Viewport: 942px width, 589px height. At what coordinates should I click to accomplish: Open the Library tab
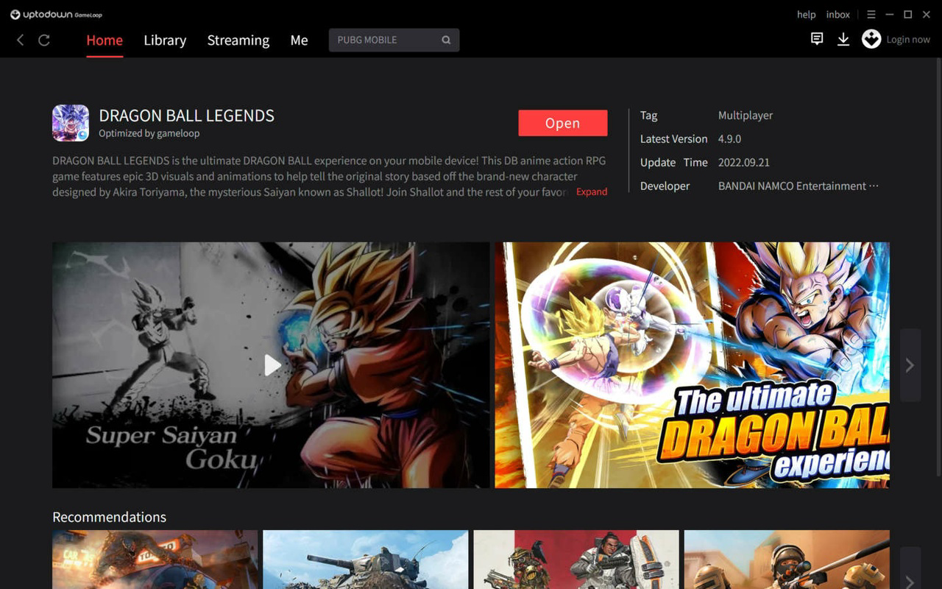(x=165, y=40)
